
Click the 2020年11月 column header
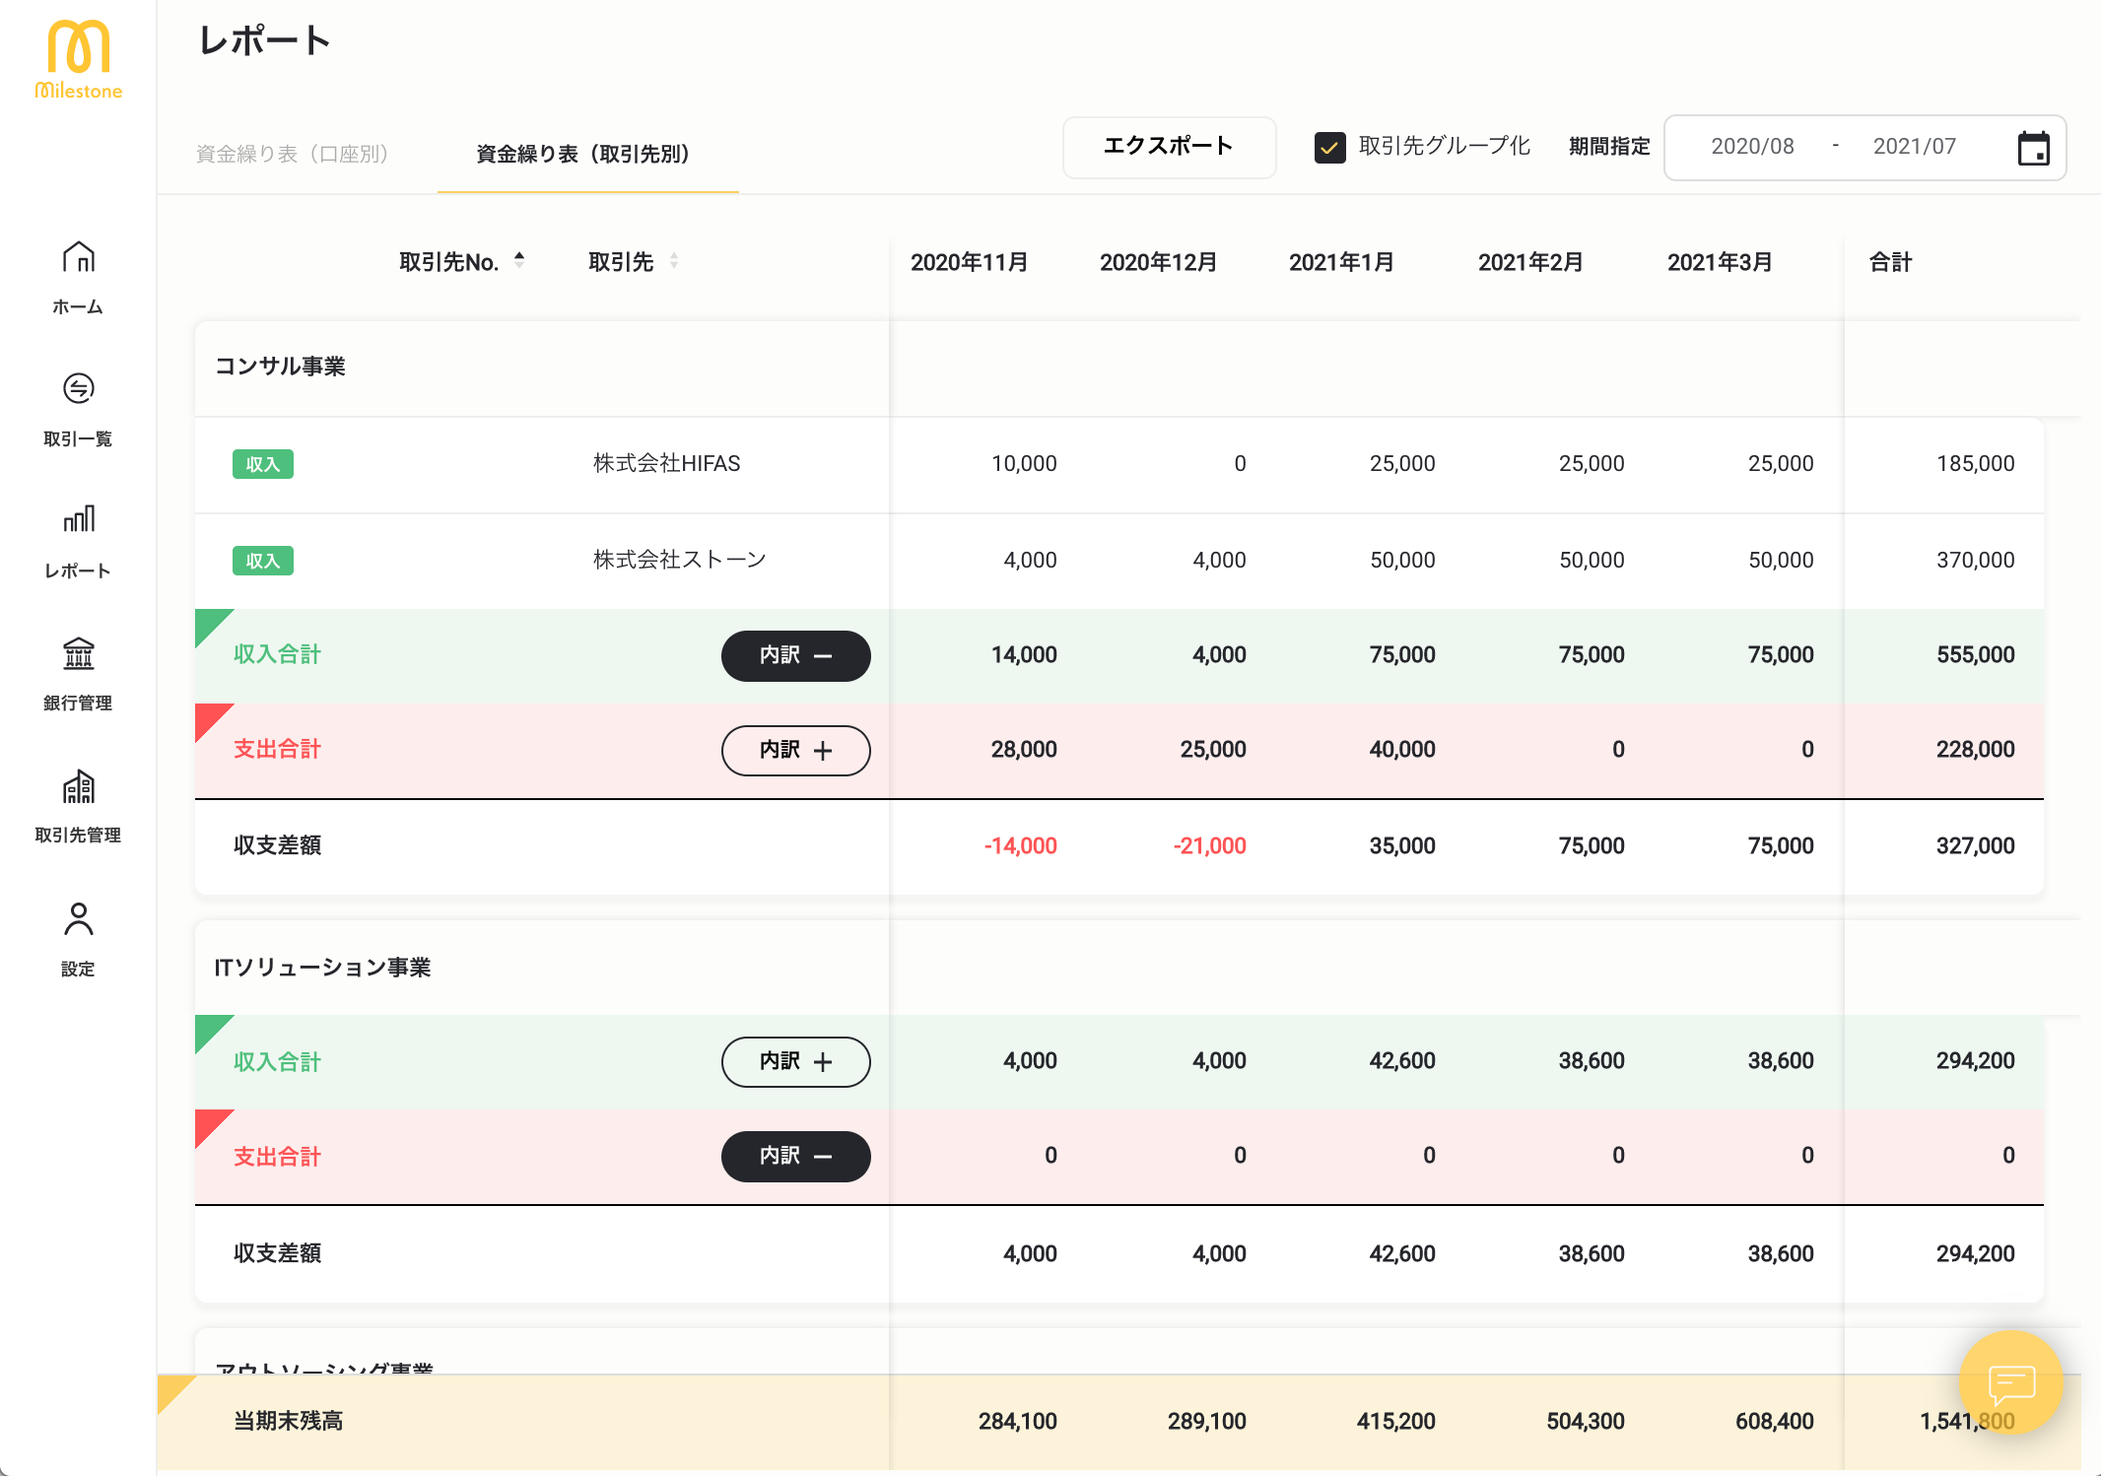969,262
